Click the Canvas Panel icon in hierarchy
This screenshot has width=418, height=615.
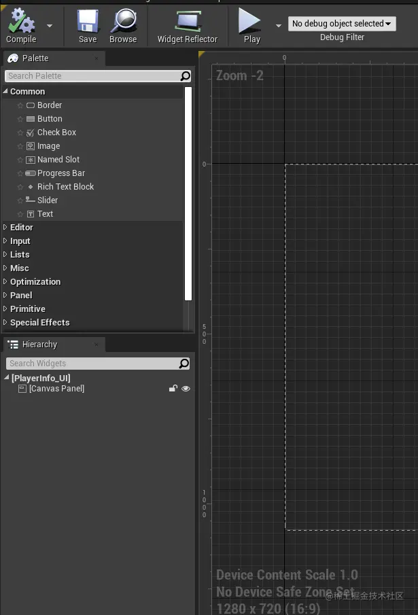point(22,388)
